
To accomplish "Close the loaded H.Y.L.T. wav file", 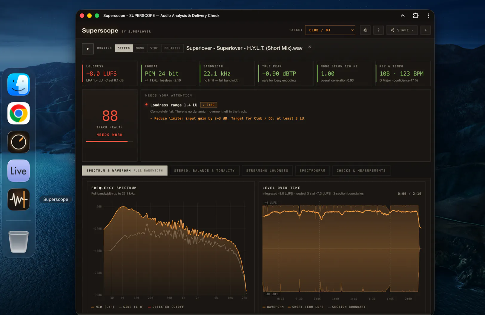I will (310, 47).
